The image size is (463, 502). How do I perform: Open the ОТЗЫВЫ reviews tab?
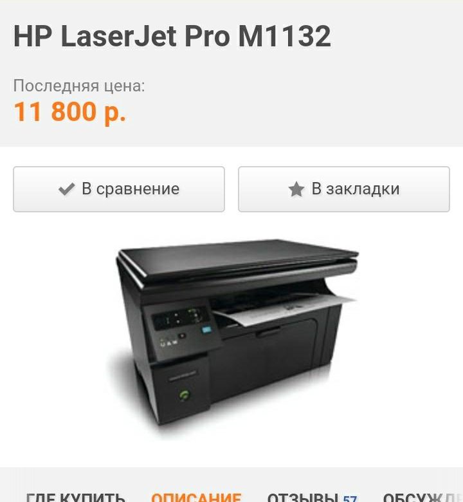click(x=303, y=497)
